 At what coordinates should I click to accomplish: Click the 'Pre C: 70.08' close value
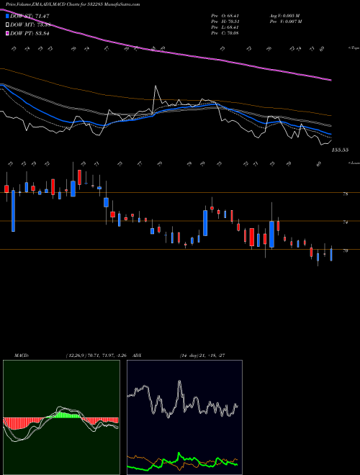225,33
